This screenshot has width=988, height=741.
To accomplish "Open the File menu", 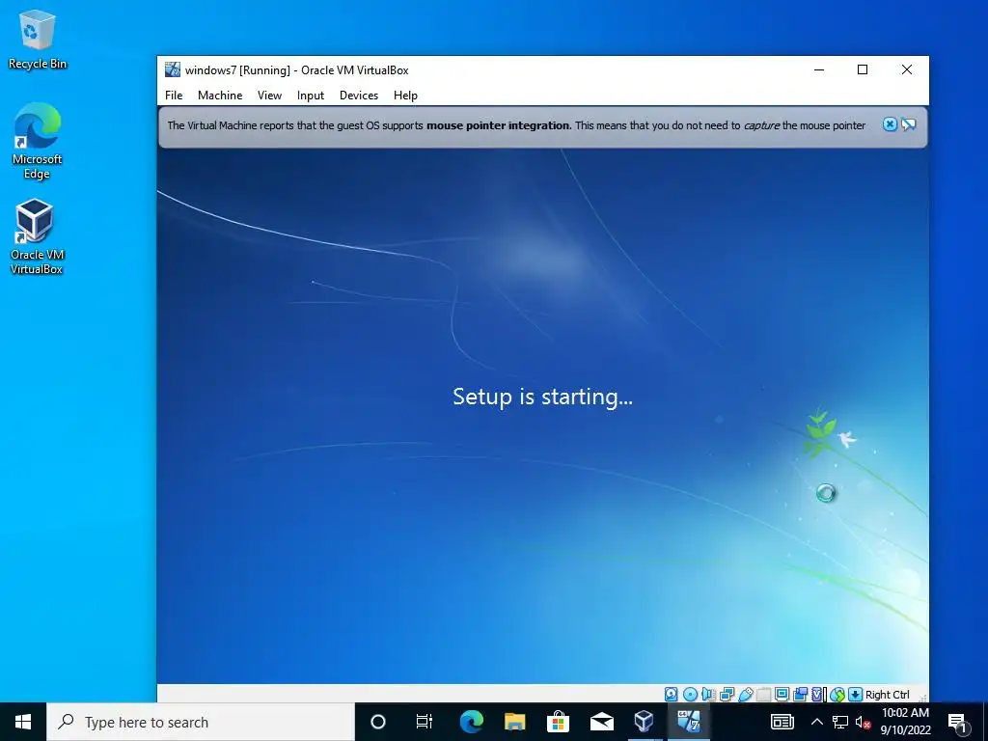I will (x=174, y=96).
